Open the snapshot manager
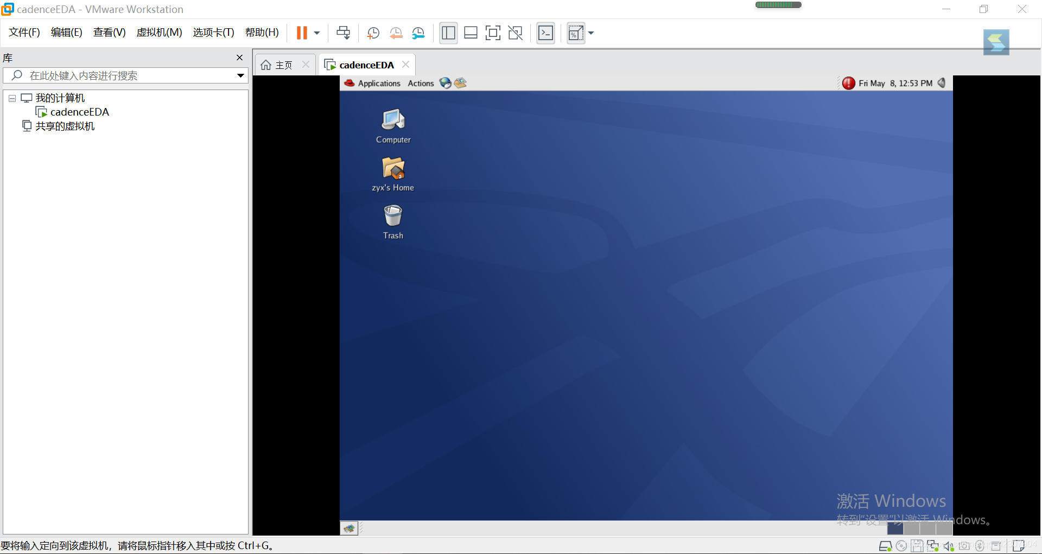 click(x=418, y=33)
